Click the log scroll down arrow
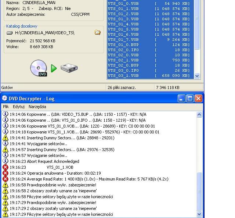Screen dimensions: 235x218 (x=199, y=214)
